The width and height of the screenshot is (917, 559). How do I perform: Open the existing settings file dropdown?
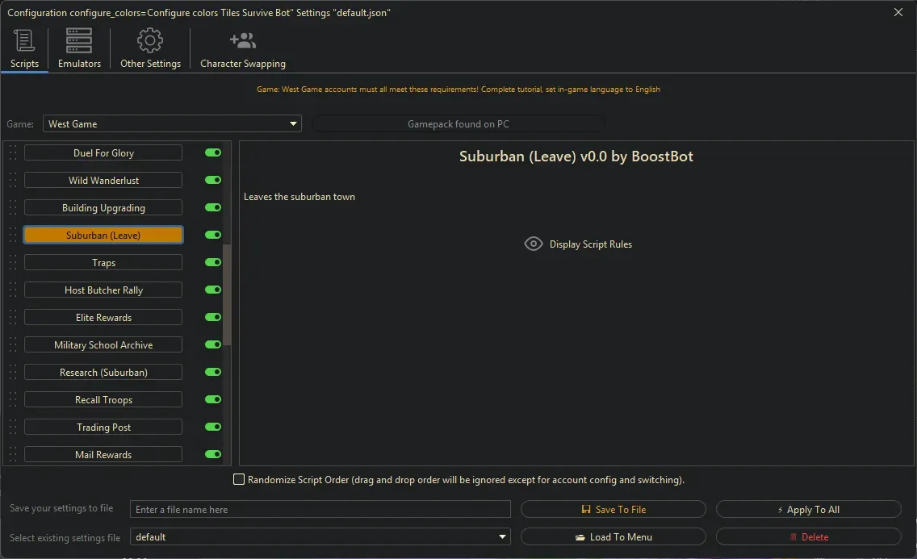(x=503, y=537)
